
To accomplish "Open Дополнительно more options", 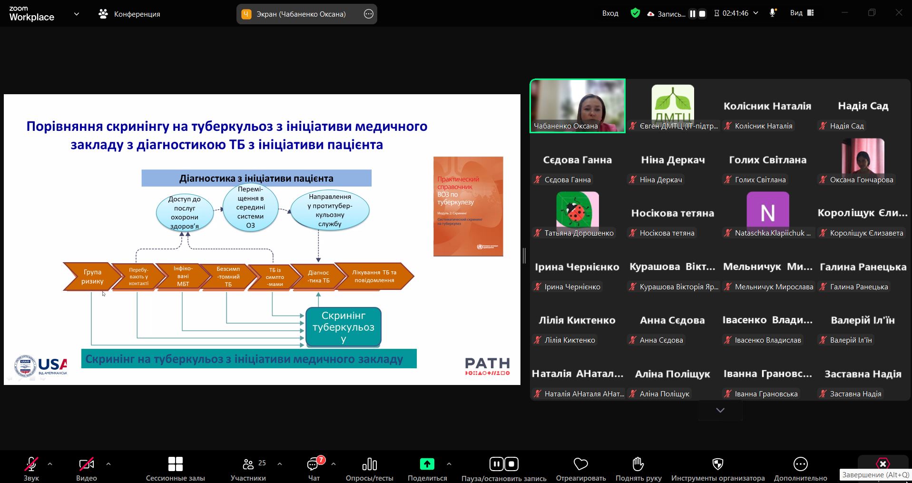I will point(800,464).
